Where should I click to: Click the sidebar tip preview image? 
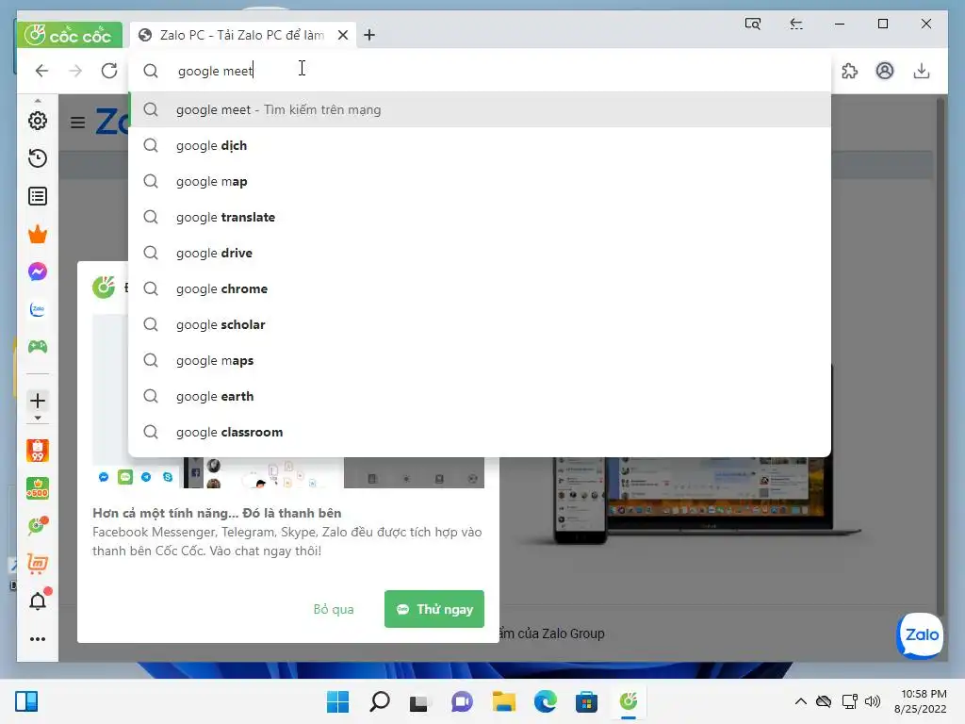click(288, 402)
